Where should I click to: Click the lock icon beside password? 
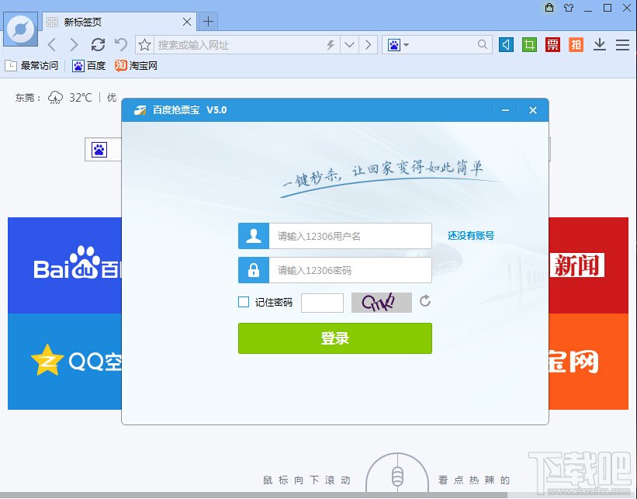click(254, 270)
